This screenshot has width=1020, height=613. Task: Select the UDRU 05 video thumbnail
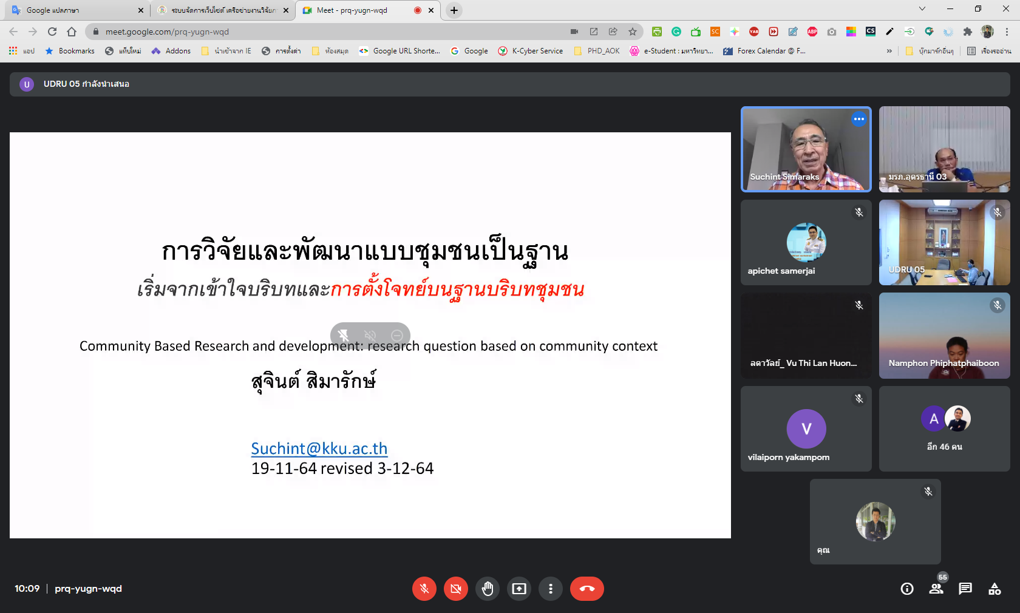pyautogui.click(x=944, y=243)
